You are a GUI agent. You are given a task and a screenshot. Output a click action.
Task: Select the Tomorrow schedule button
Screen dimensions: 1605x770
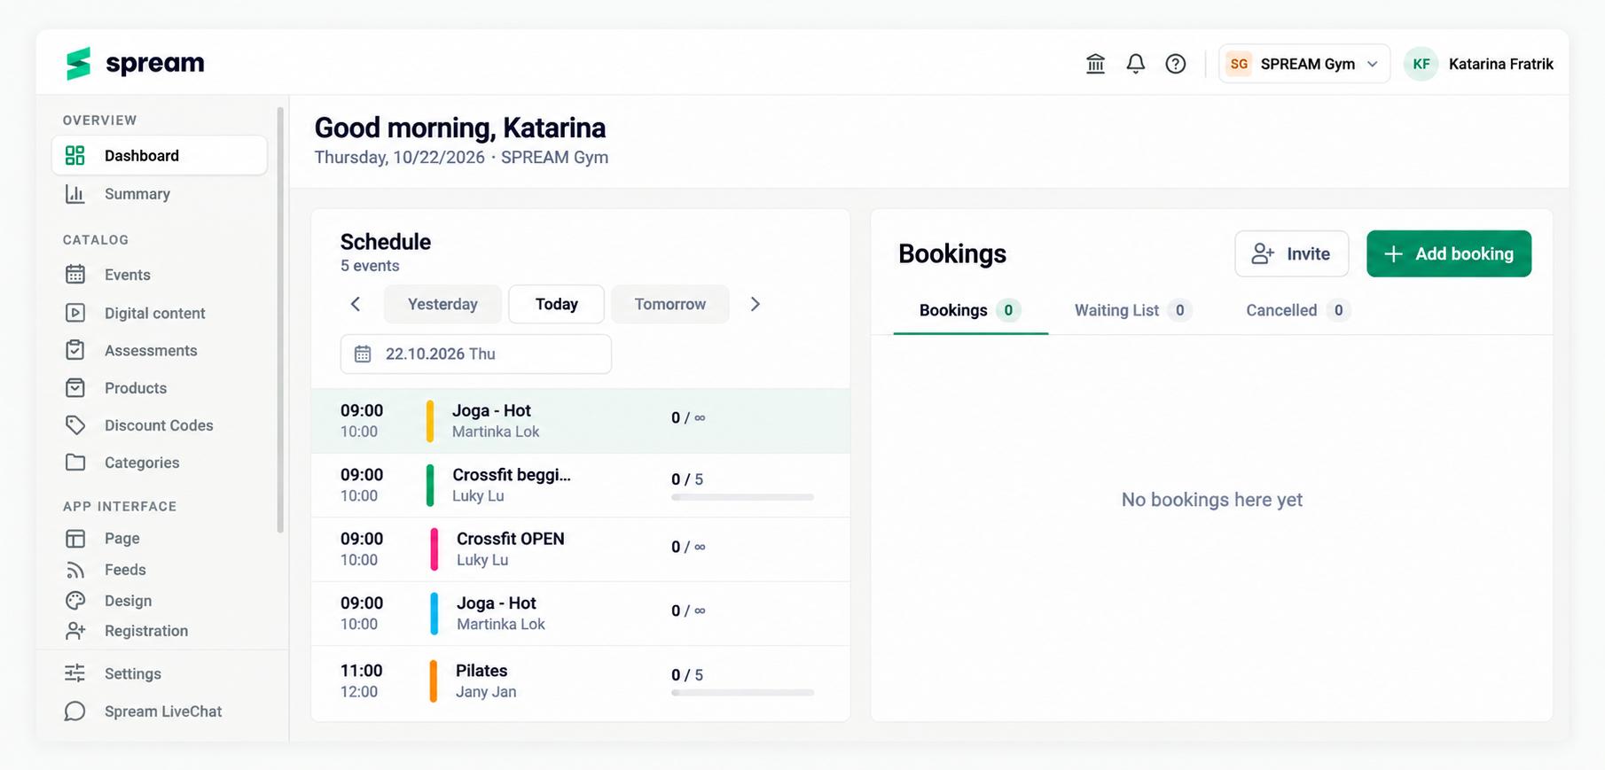[670, 304]
